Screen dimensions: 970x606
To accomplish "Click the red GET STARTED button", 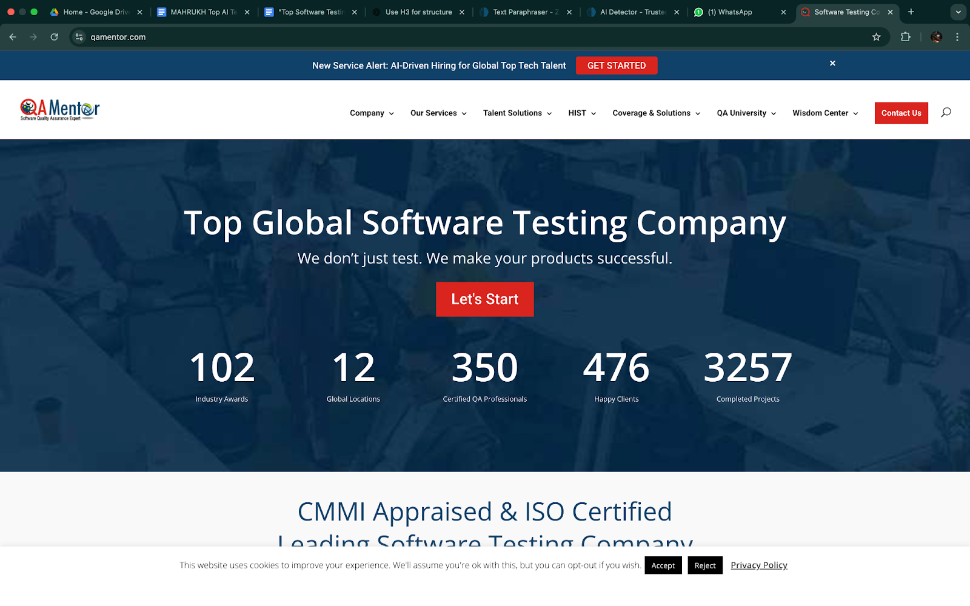I will 616,65.
